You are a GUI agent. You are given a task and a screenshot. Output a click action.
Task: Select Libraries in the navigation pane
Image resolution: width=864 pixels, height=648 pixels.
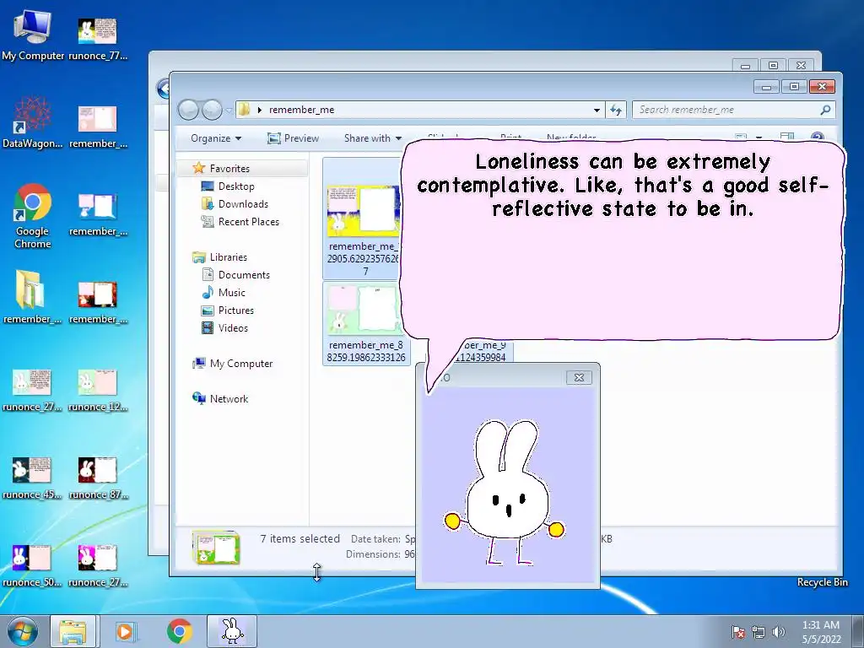[228, 256]
